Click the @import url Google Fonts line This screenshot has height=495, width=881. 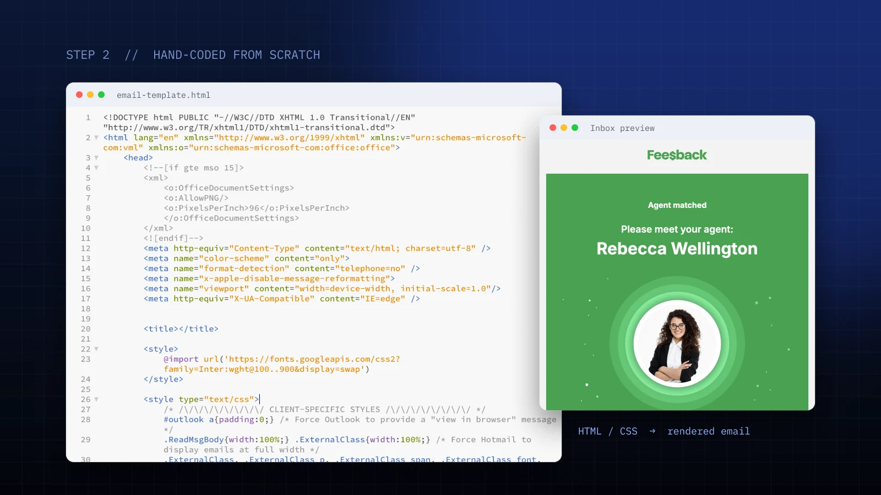coord(282,364)
